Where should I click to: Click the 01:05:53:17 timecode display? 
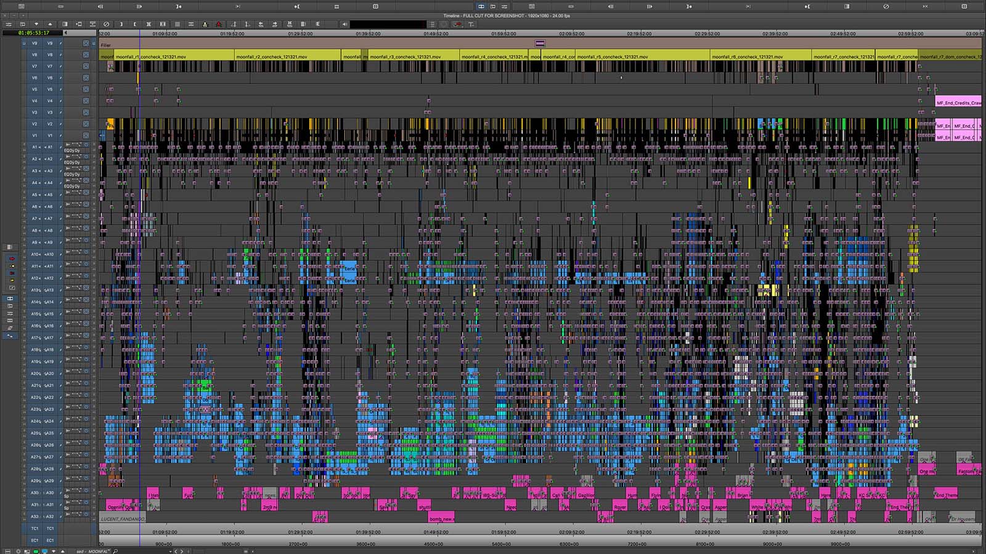tap(33, 33)
